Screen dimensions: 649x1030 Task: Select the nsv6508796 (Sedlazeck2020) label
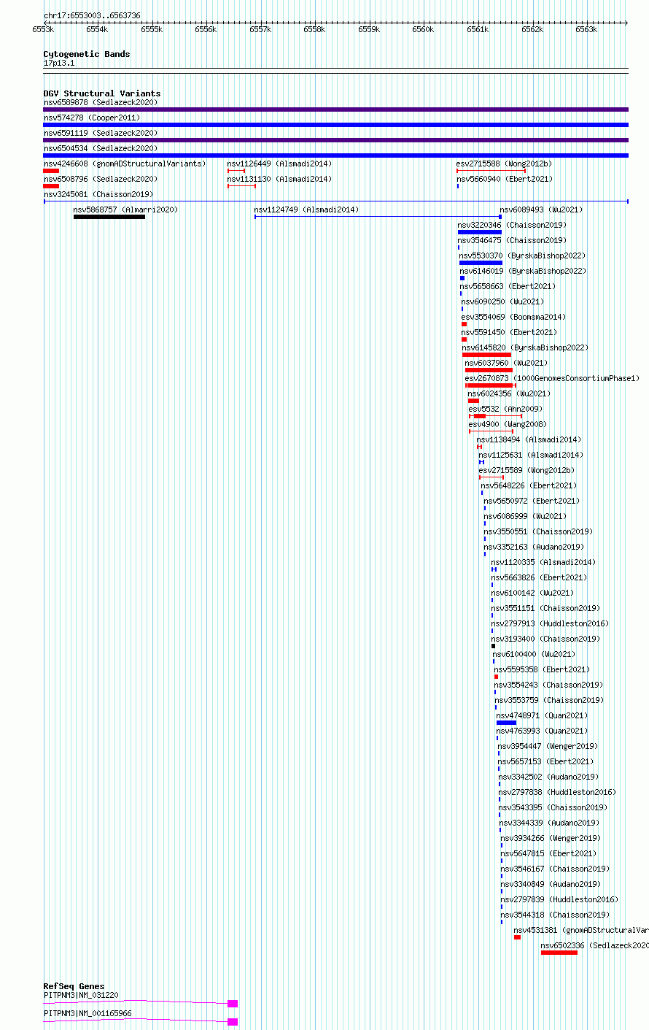pyautogui.click(x=101, y=179)
